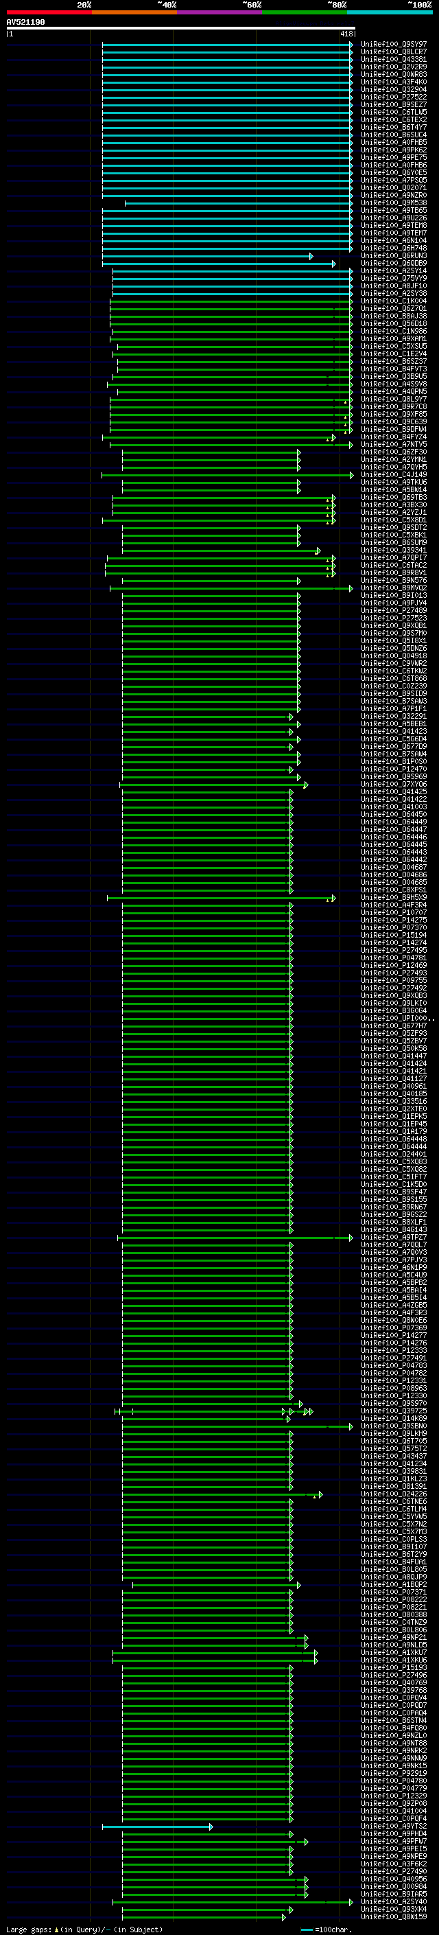Select UniRef100_B4FVT3 label
439x1935 pixels.
pyautogui.click(x=393, y=369)
